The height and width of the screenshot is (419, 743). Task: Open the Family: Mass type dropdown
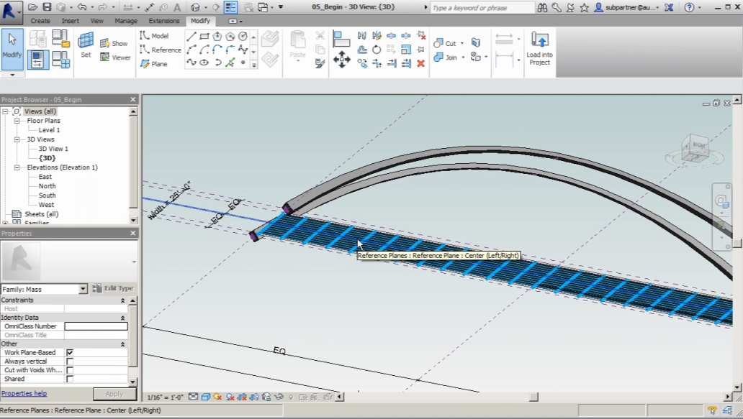83,289
